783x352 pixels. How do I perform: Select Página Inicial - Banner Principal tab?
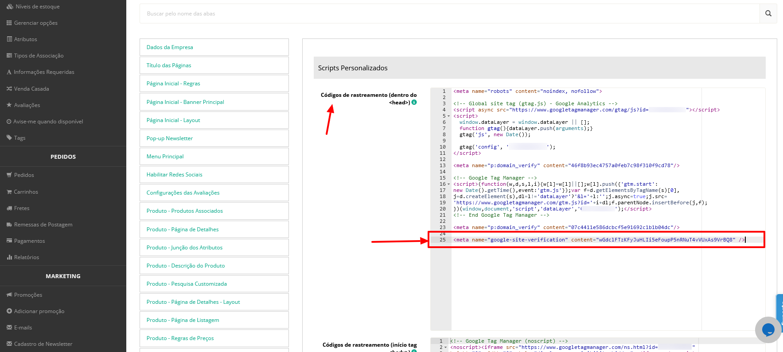click(x=214, y=102)
